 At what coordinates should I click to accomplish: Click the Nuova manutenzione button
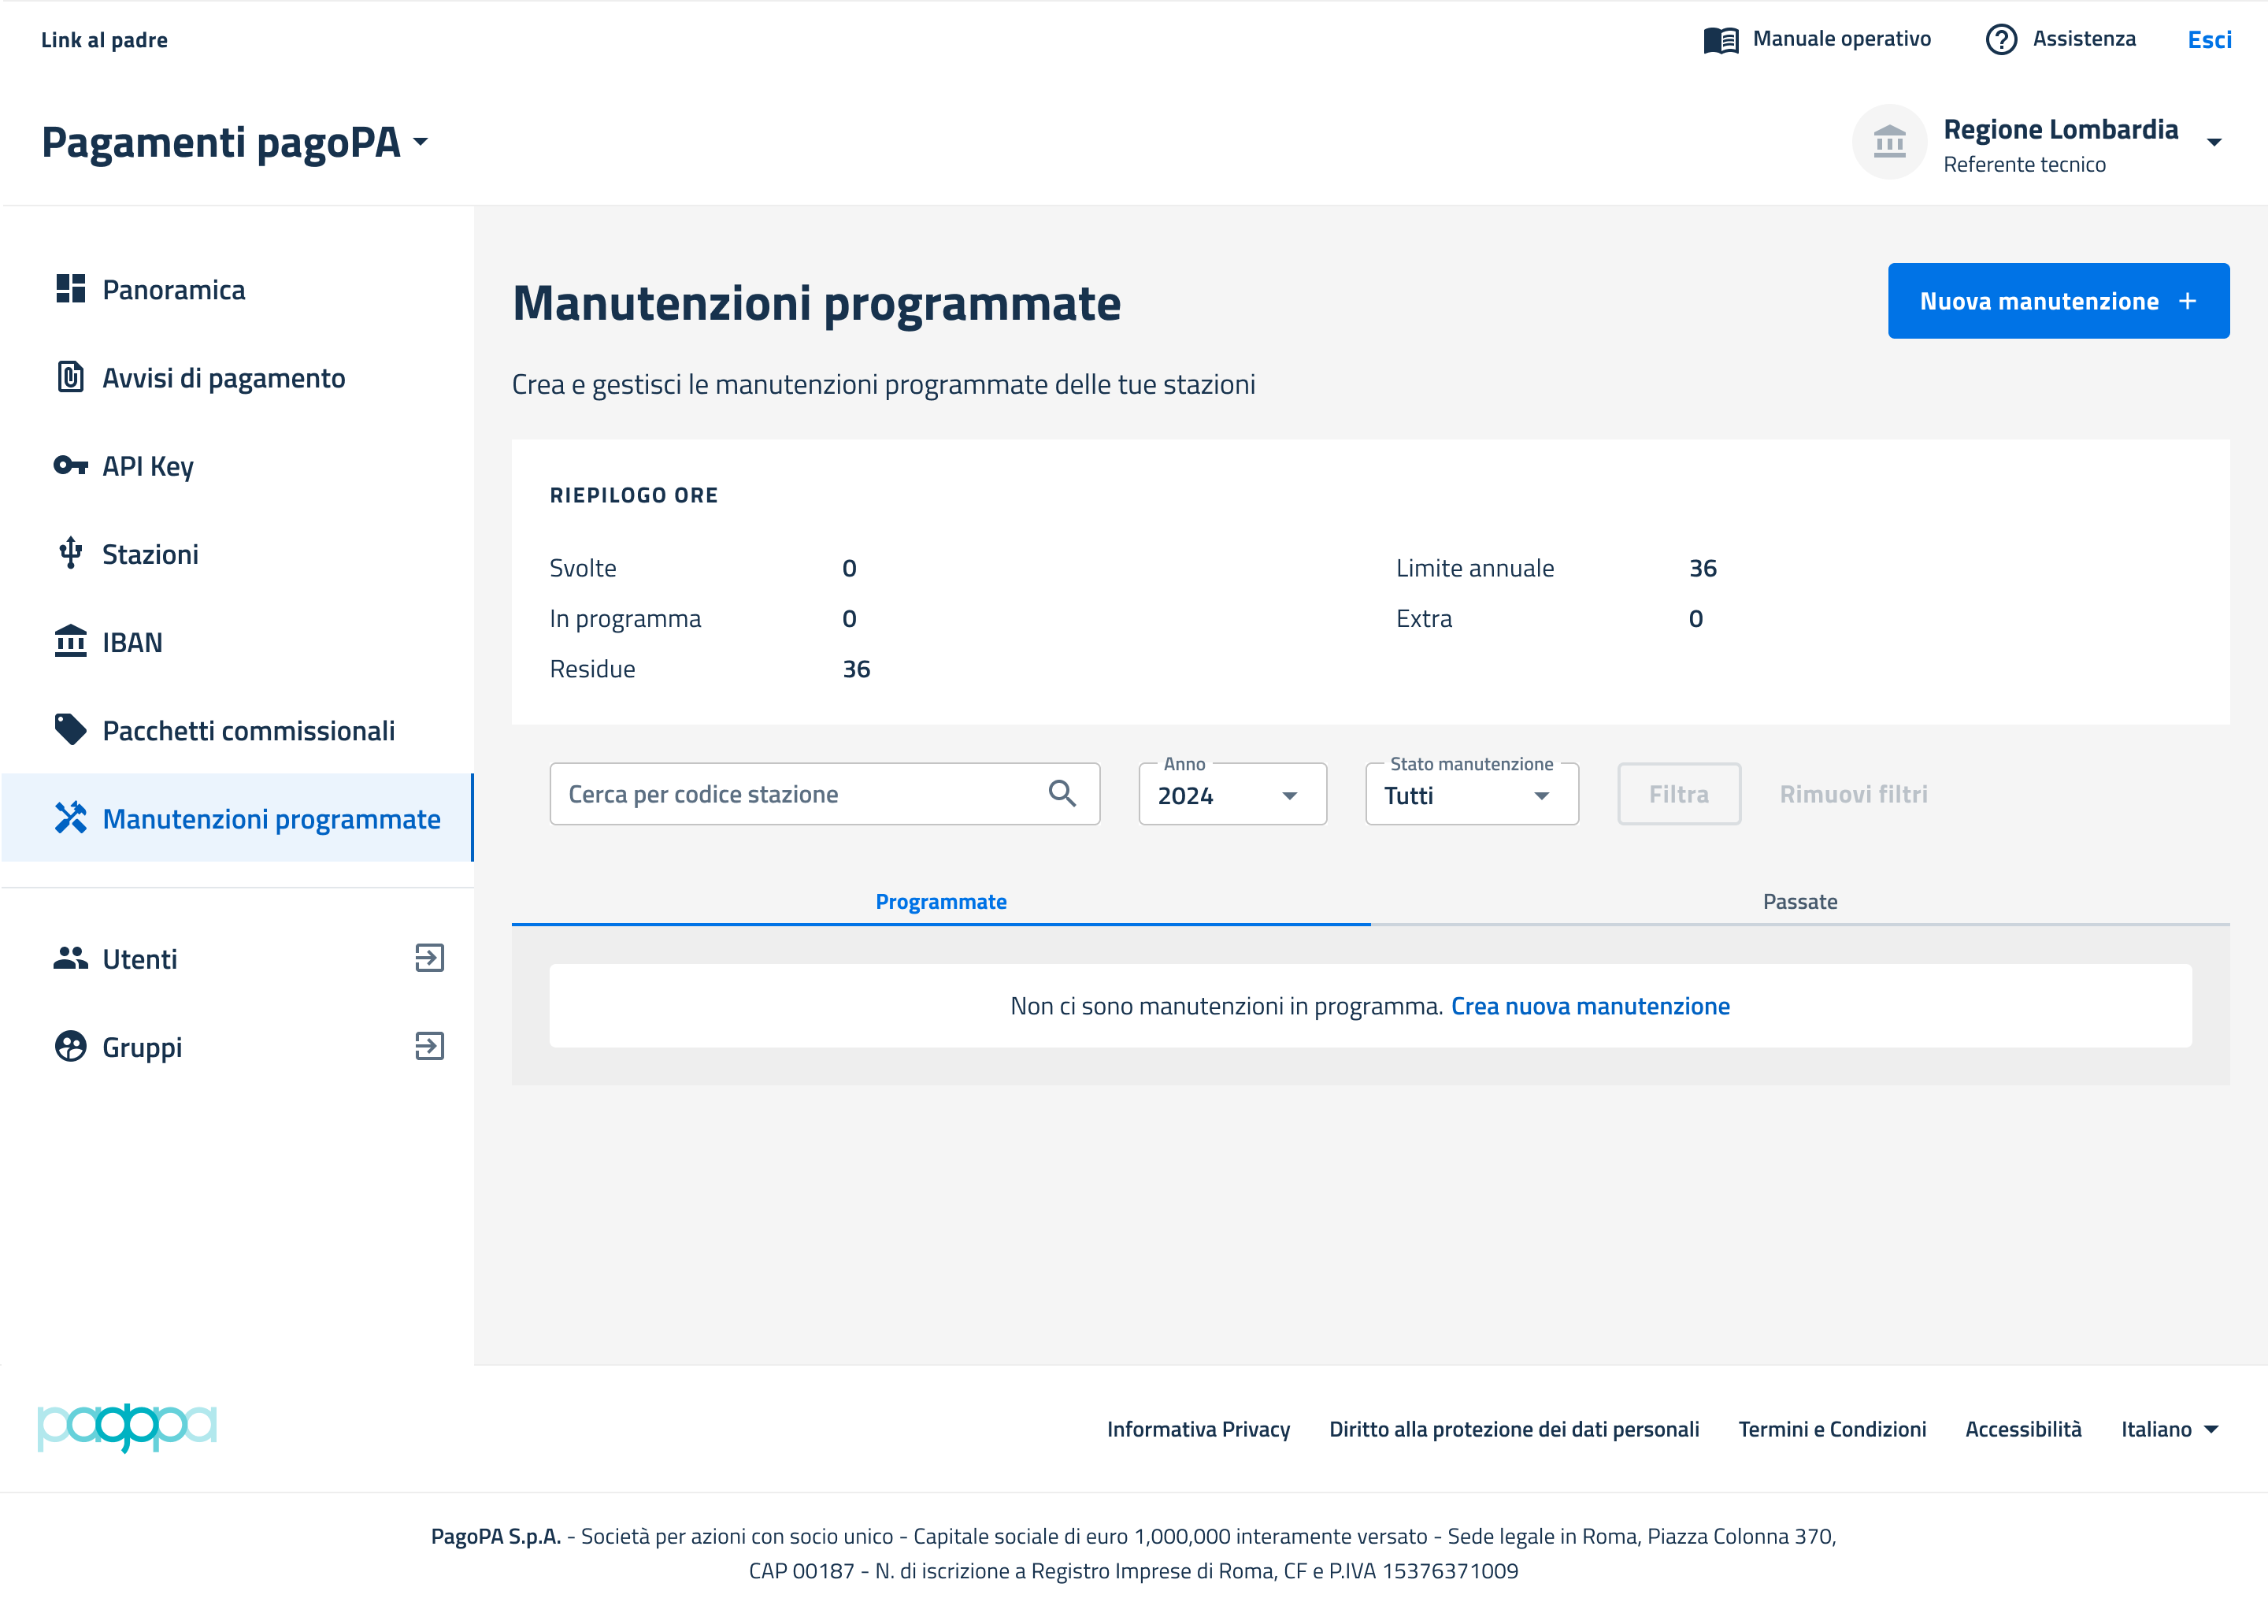coord(2058,301)
